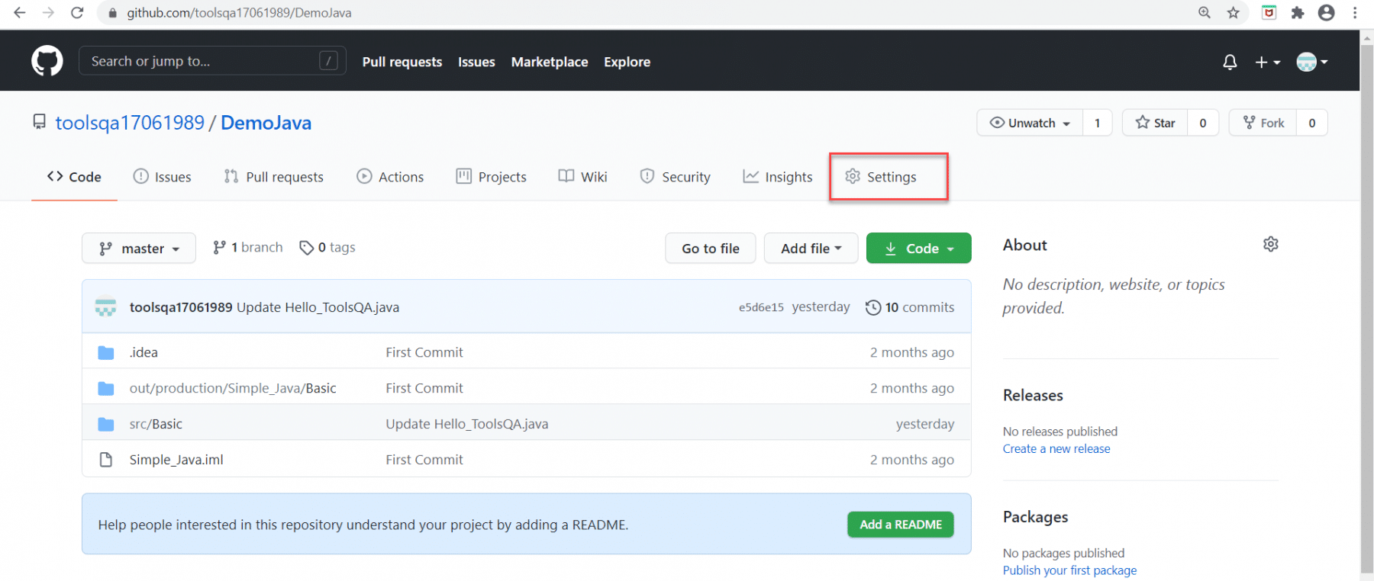Open the DemoJava repository name link
1374x581 pixels.
click(266, 123)
